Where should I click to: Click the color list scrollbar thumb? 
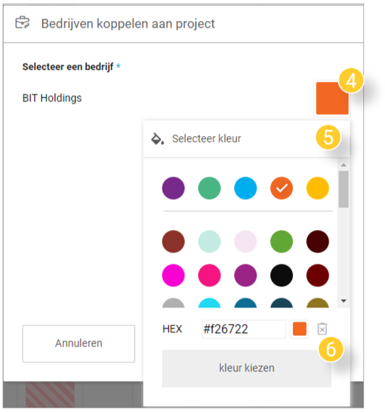point(344,189)
